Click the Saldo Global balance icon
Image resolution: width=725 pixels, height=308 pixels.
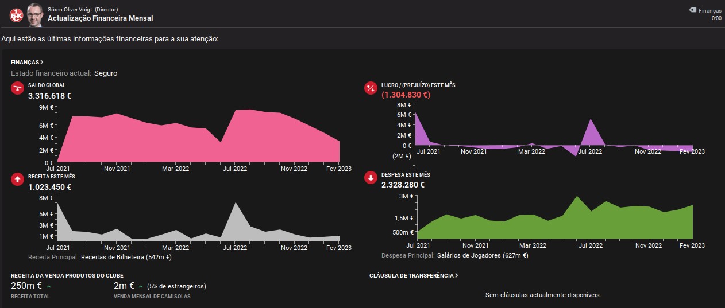17,88
